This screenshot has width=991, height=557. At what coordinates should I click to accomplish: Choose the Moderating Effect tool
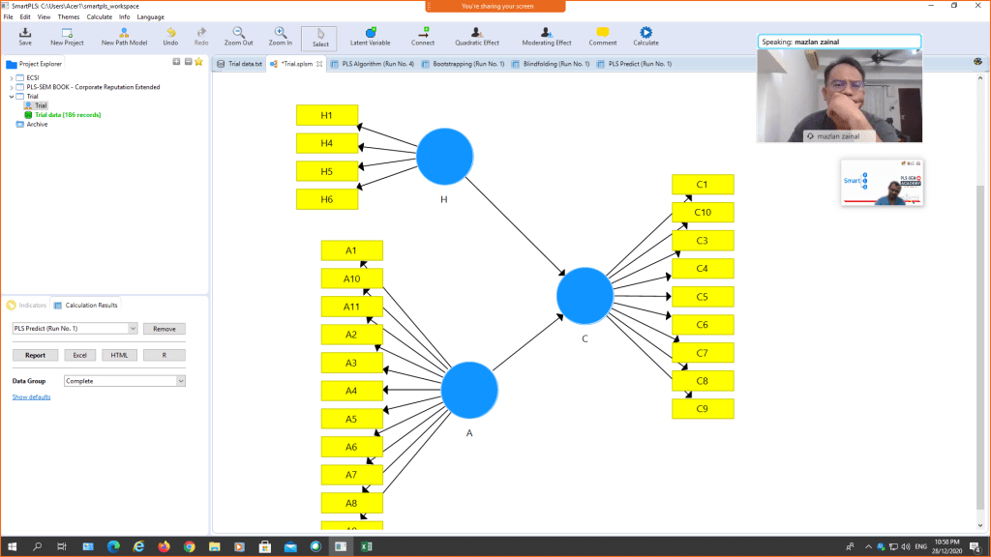(547, 37)
